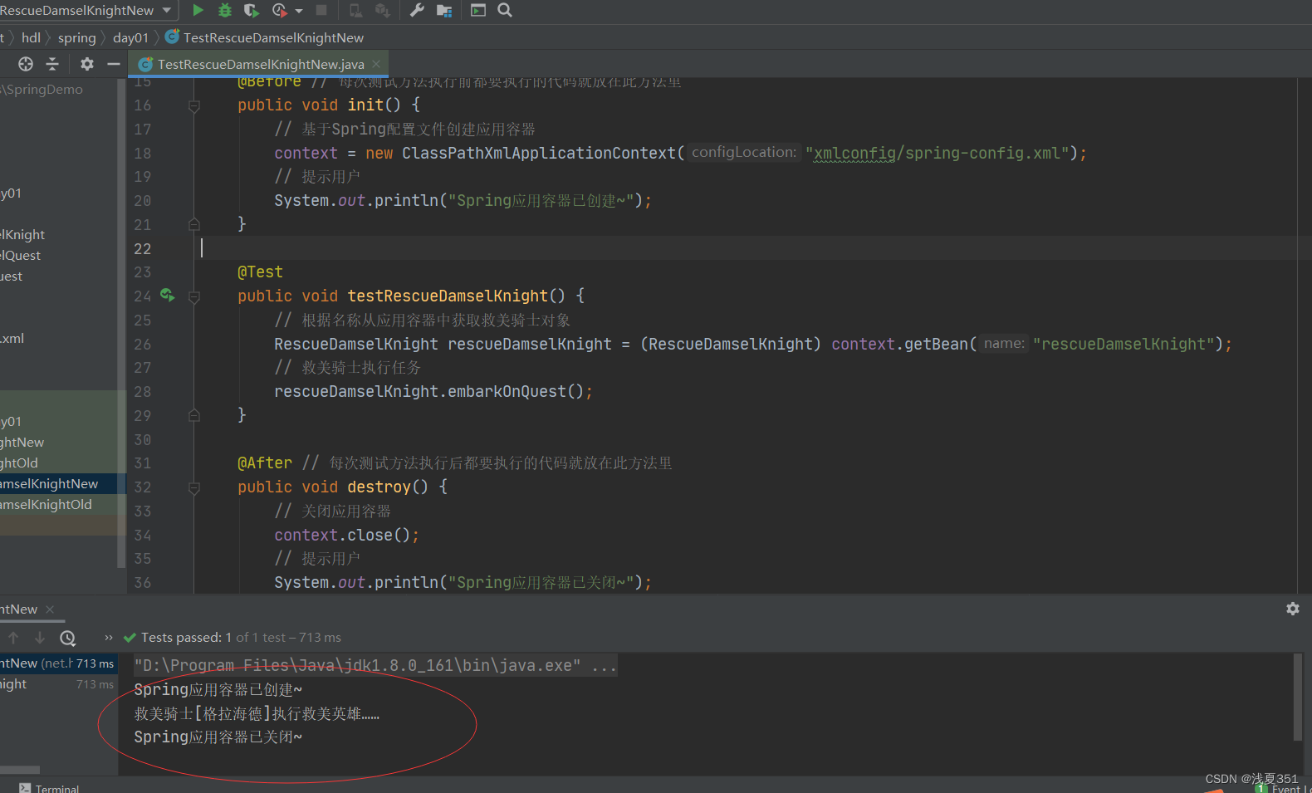Run with Coverage using the shield icon
This screenshot has width=1312, height=793.
pyautogui.click(x=252, y=10)
